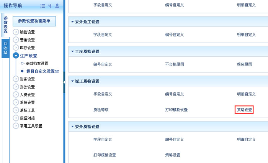
Task: Collapse the 委外派工设置 section panel
Action: pos(72,21)
